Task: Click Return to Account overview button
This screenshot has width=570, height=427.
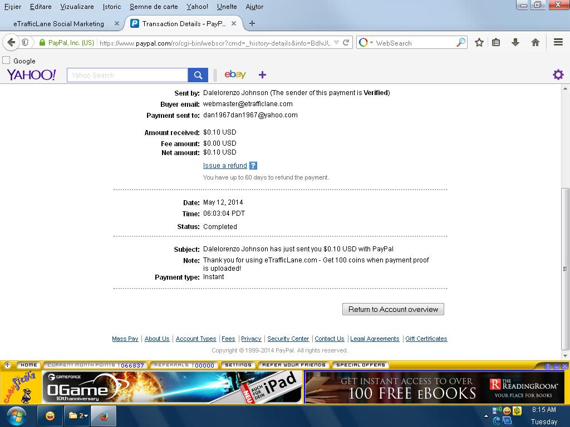Action: coord(393,309)
